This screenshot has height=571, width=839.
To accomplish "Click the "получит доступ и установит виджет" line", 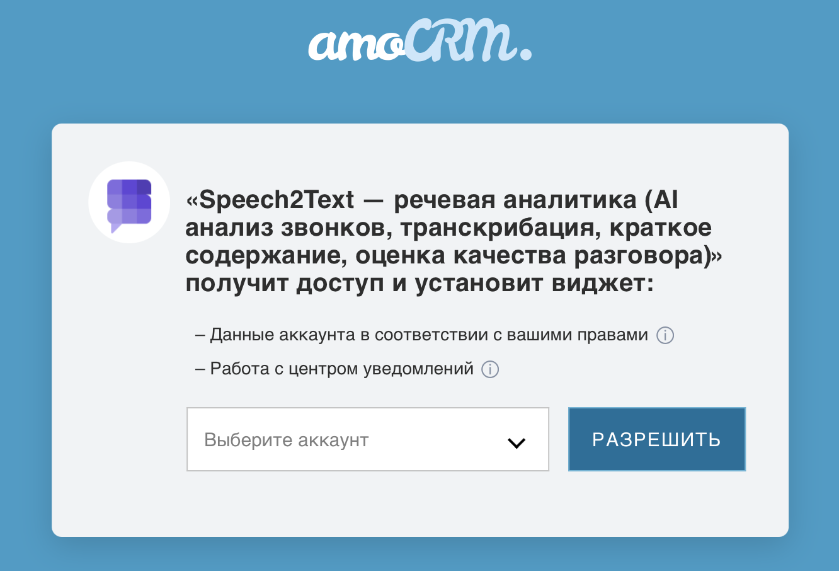I will (x=419, y=284).
